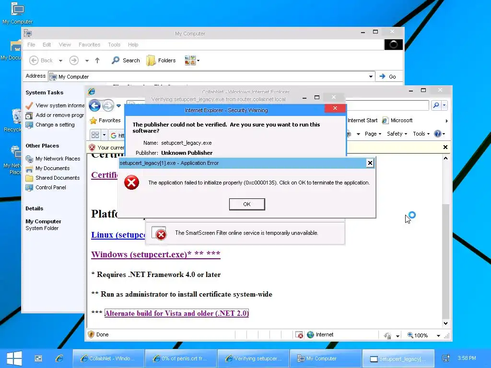The width and height of the screenshot is (491, 368).
Task: Open Alternate build for Vista and older link
Action: point(176,313)
